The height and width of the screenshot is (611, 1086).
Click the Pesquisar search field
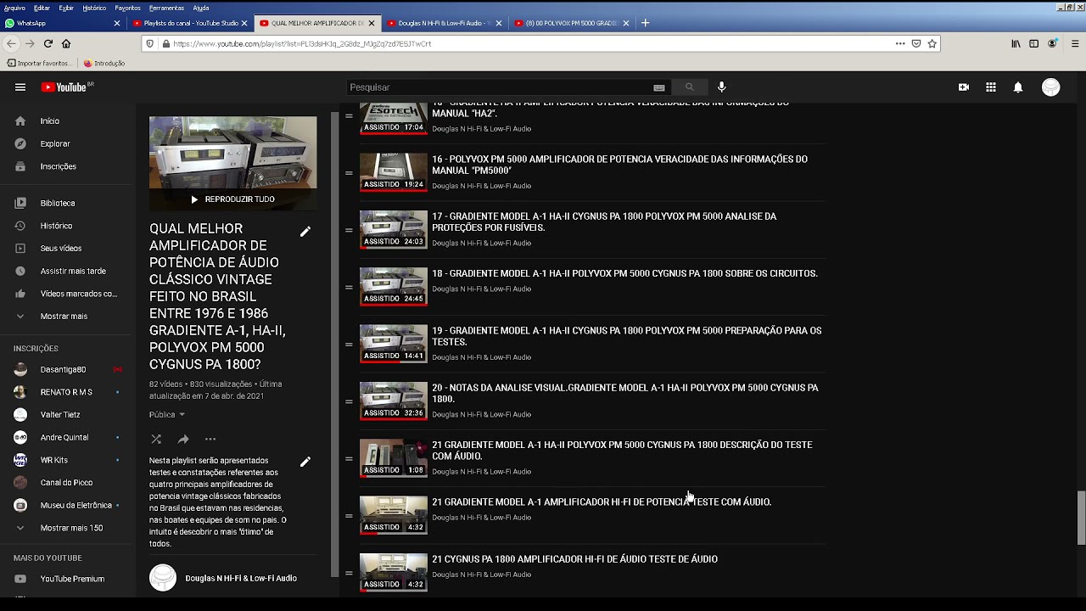(499, 87)
